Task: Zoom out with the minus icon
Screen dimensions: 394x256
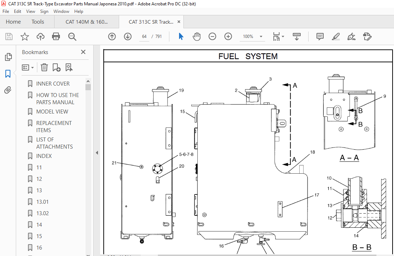Action: 212,37
